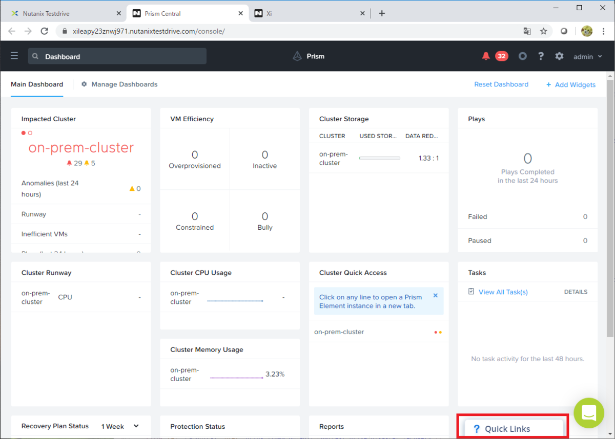Click the cluster storage usage bar
The width and height of the screenshot is (615, 439).
point(380,159)
